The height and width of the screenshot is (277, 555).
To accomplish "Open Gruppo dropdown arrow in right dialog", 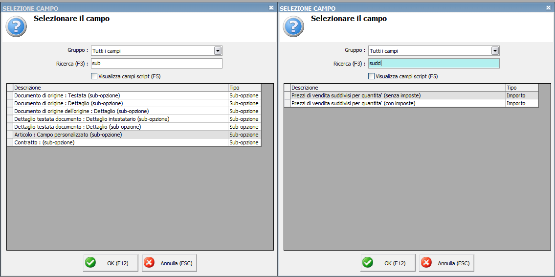I will click(495, 51).
